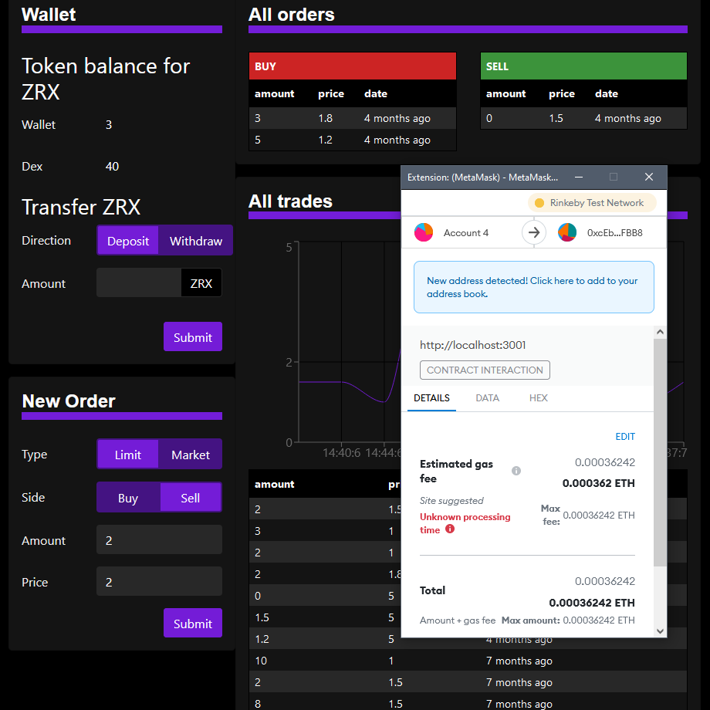Click the recipient 0xcEb...FBB8 avatar icon
The image size is (710, 710).
click(567, 232)
